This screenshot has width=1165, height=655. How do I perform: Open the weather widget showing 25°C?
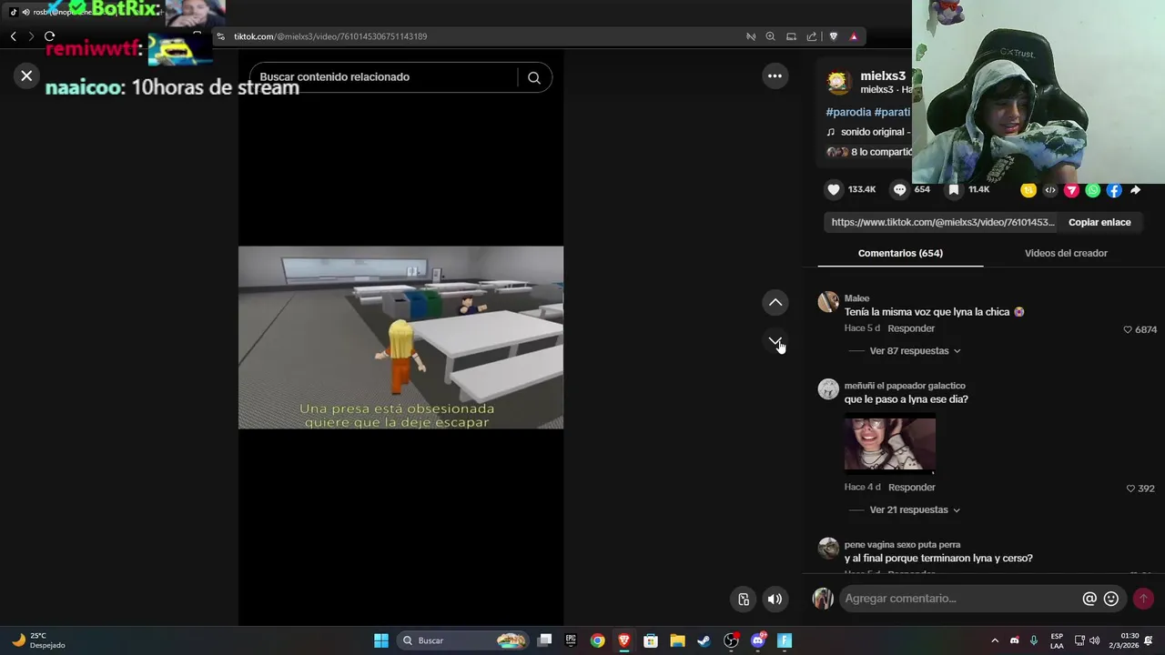(36, 640)
